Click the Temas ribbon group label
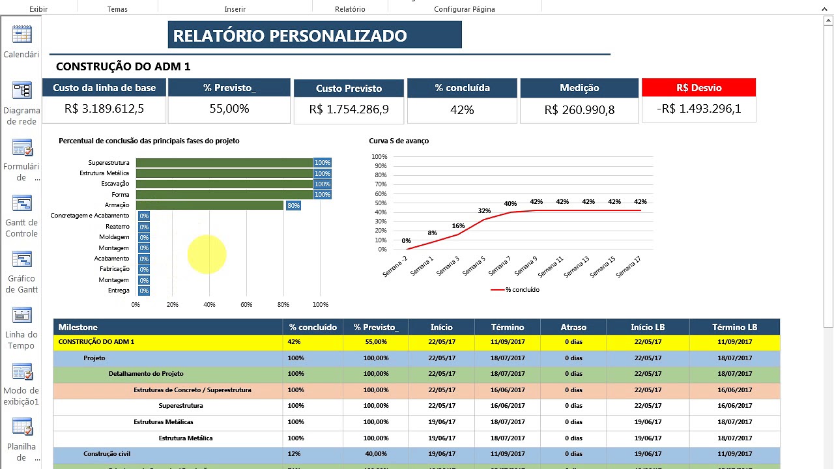The image size is (834, 469). click(x=117, y=9)
